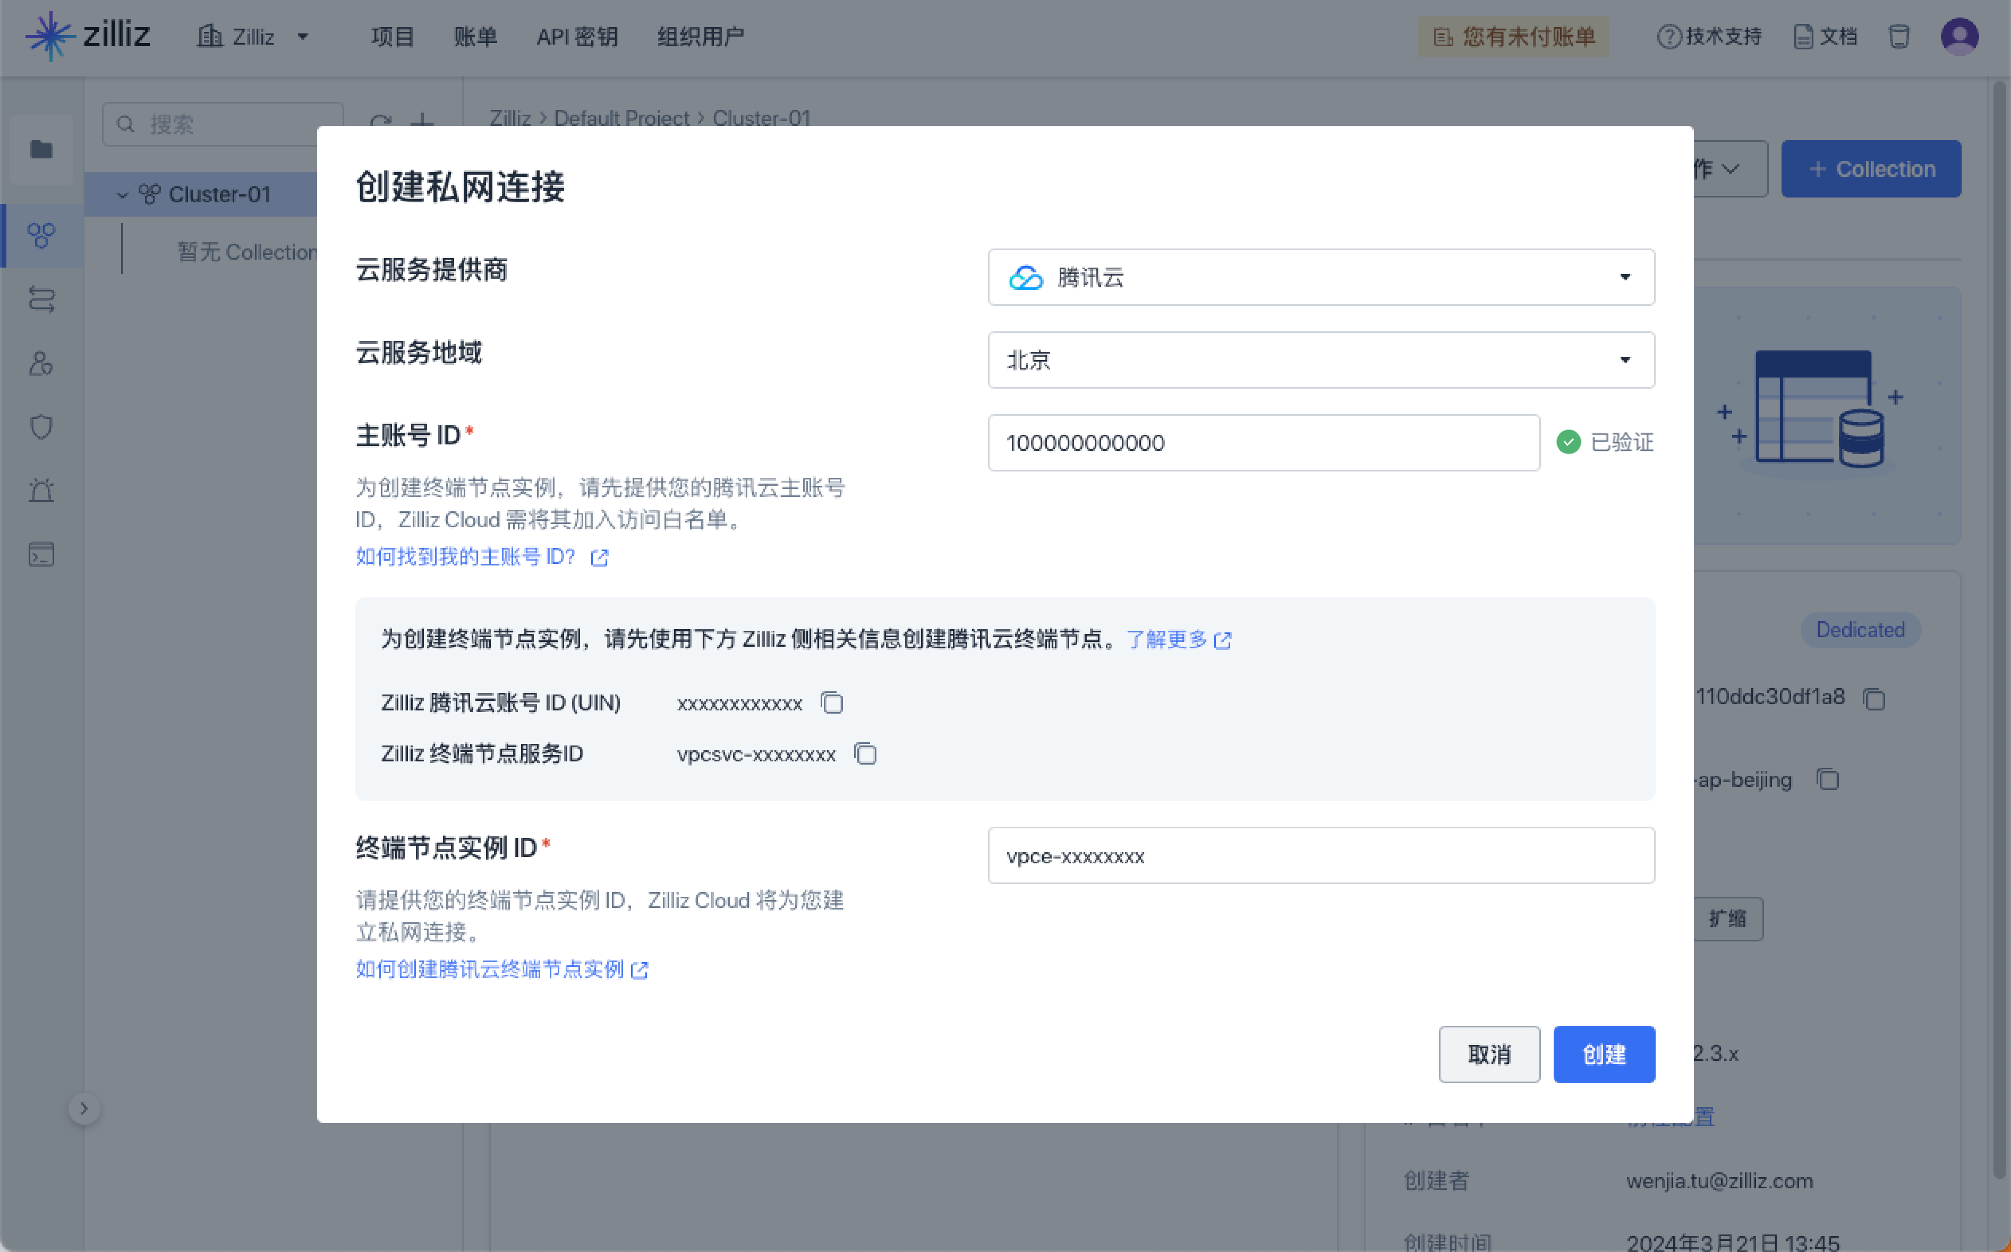Click the recycle bin icon in header
Image resolution: width=2011 pixels, height=1252 pixels.
coord(1899,37)
